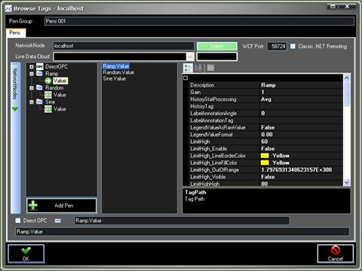Click the LimitHigh_LineBorderColor yellow swatch
Image resolution: width=362 pixels, height=271 pixels.
pyautogui.click(x=265, y=156)
